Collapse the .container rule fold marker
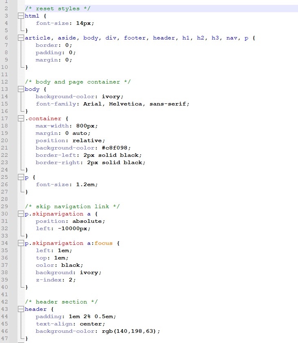Screen dimensions: 298x343 click(x=21, y=119)
